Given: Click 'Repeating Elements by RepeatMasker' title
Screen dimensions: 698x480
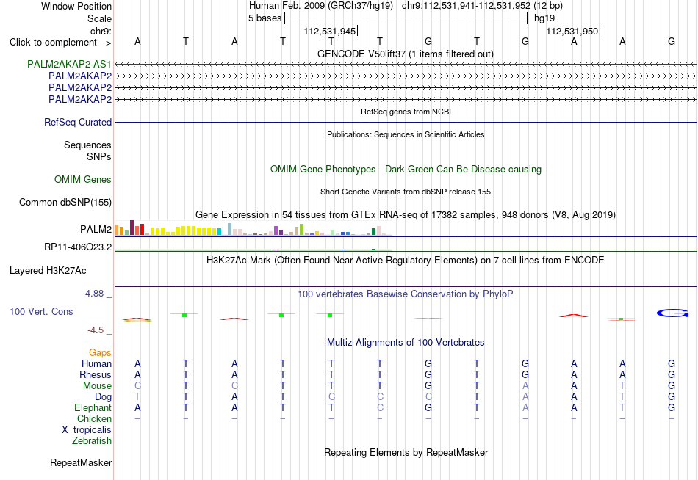Looking at the screenshot, I should 406,452.
